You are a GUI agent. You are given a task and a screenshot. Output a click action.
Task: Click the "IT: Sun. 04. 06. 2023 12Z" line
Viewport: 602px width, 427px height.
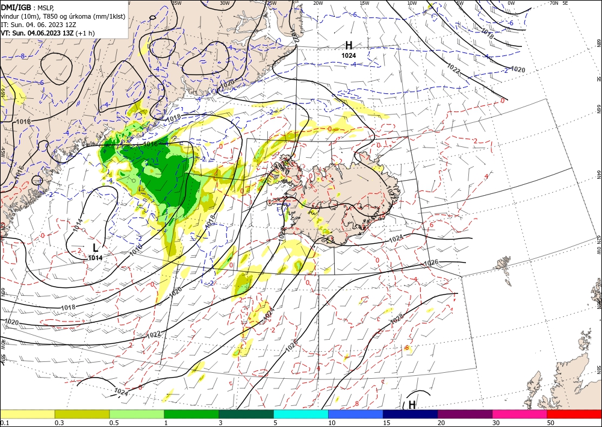39,25
